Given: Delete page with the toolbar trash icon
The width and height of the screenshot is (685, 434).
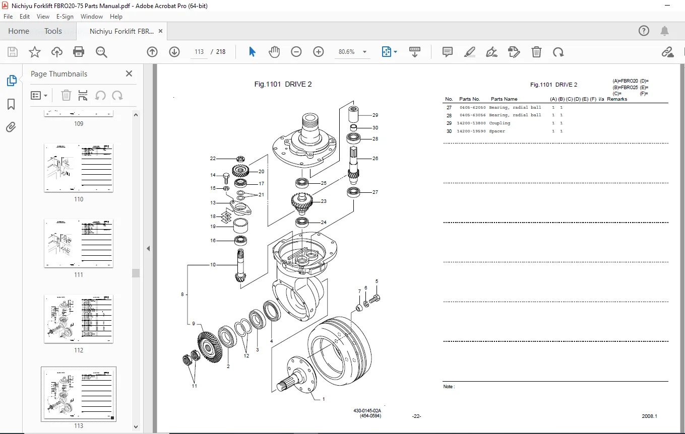Looking at the screenshot, I should tap(537, 52).
